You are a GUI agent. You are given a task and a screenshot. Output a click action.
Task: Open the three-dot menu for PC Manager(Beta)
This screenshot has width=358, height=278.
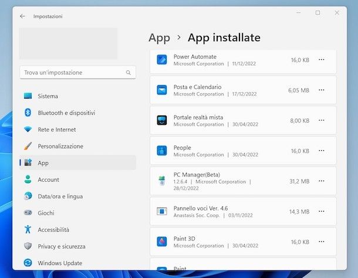pos(321,181)
